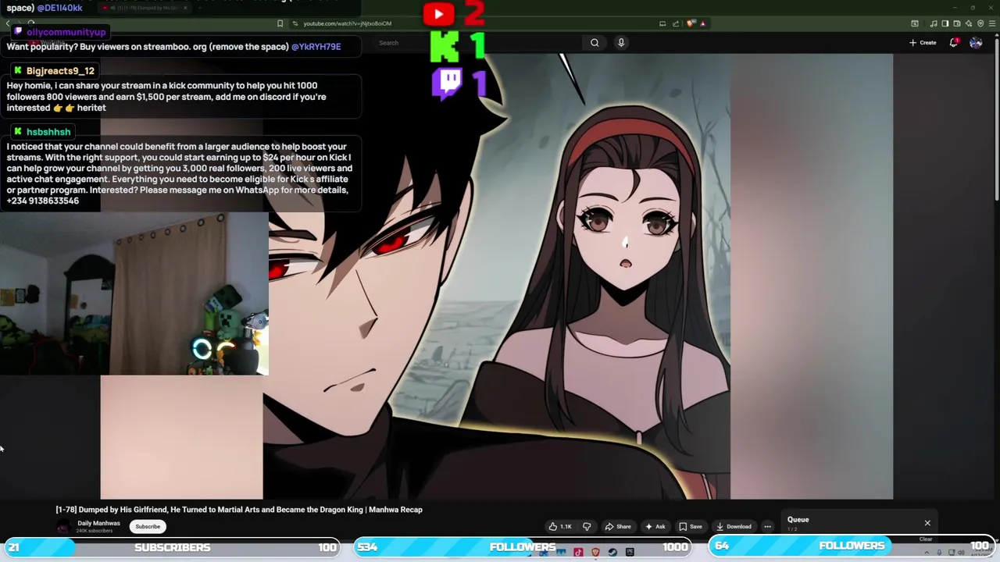
Task: Click the hsbshhsh chat username
Action: pos(48,132)
